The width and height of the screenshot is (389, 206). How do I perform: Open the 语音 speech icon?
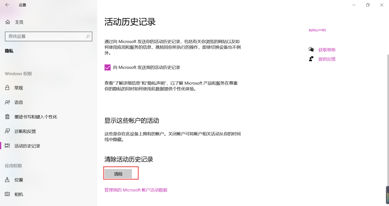tap(7, 102)
